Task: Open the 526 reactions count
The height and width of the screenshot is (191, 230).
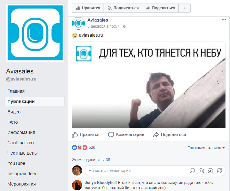Action: [92, 148]
